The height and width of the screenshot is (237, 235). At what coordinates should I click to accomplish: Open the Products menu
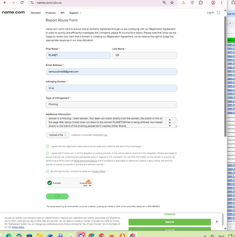[x=51, y=13]
